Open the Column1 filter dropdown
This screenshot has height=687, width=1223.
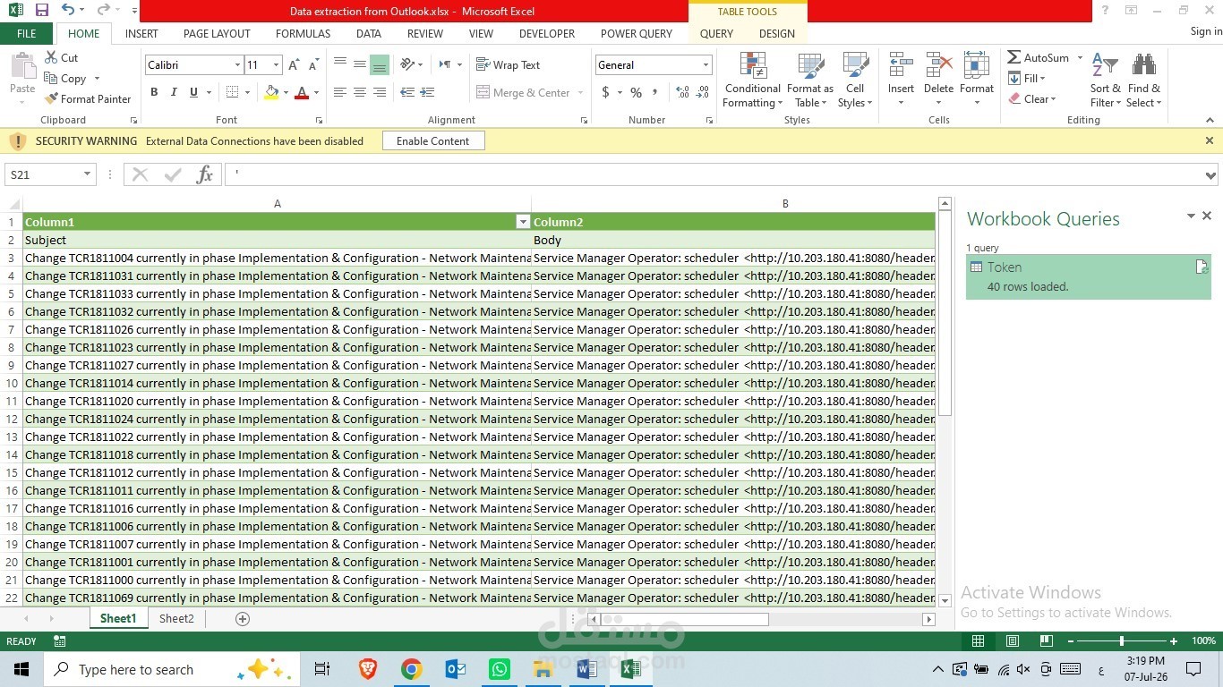click(x=523, y=222)
